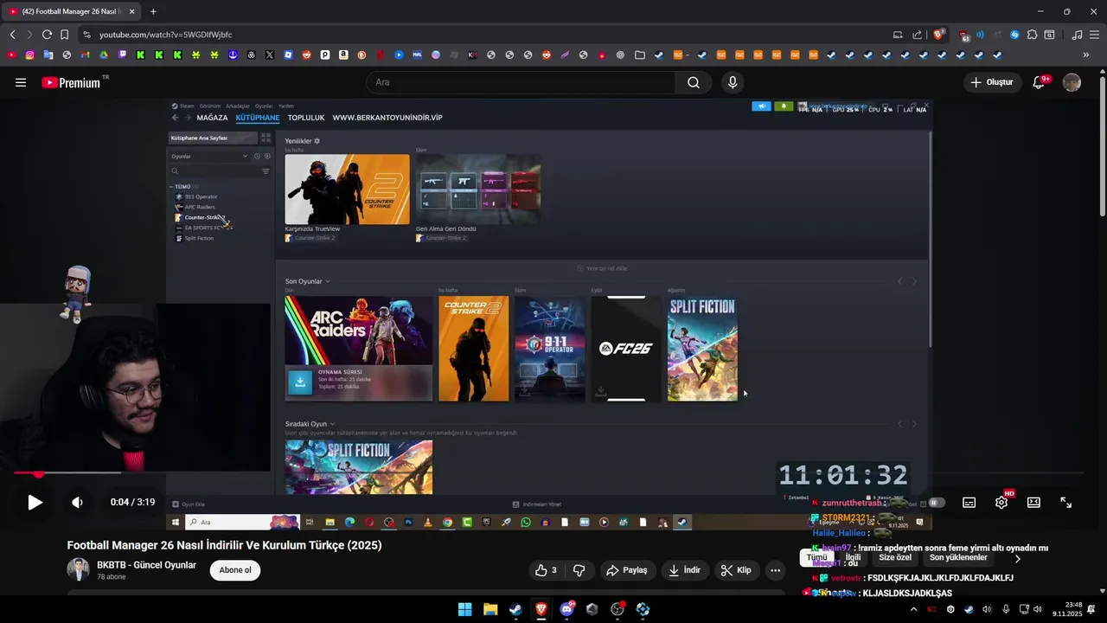Expand hidden system tray icons
1107x623 pixels.
point(914,609)
